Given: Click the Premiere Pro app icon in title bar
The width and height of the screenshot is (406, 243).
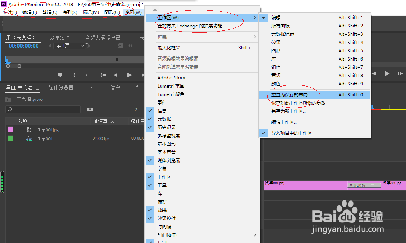Looking at the screenshot, I should click(x=4, y=4).
